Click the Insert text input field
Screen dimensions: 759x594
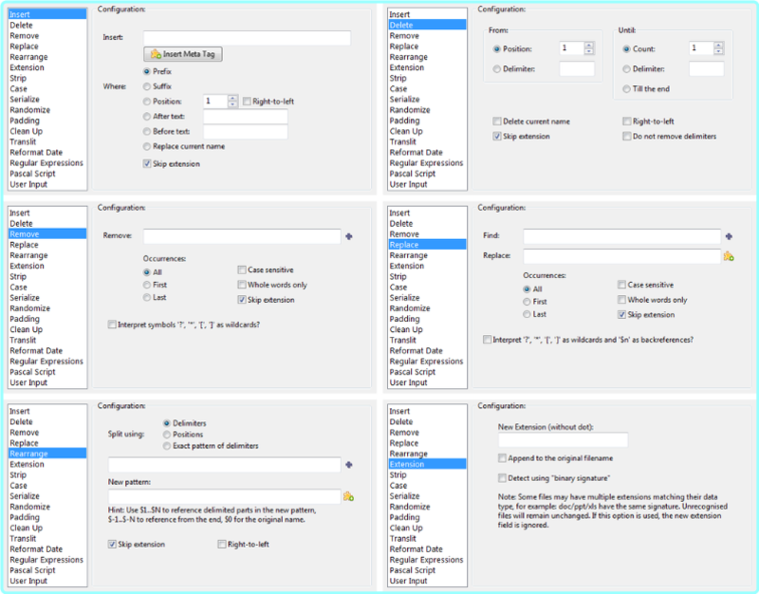[247, 38]
